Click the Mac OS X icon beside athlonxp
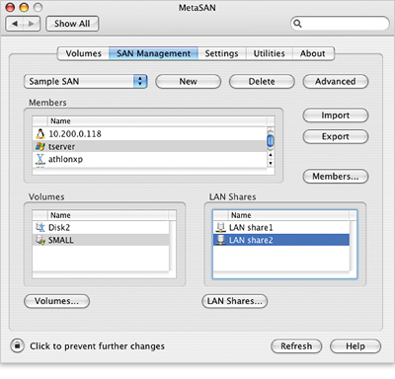 [x=40, y=159]
